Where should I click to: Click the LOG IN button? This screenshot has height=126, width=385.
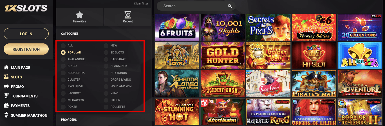click(x=26, y=34)
